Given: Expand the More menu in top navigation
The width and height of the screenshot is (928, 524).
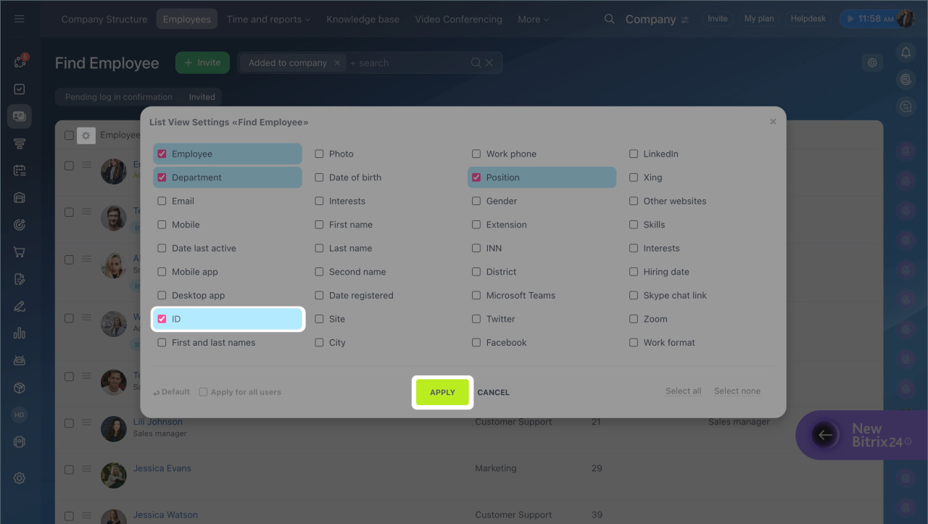Looking at the screenshot, I should pyautogui.click(x=533, y=20).
